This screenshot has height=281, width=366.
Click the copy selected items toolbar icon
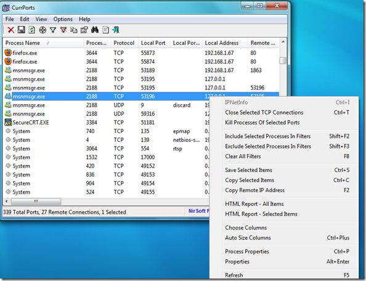(x=74, y=30)
